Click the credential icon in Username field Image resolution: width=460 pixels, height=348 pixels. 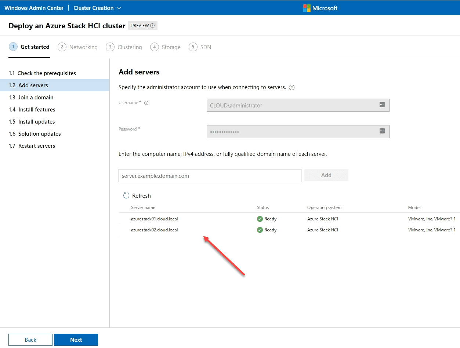[x=382, y=105]
